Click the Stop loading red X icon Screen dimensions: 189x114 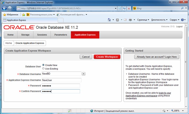pyautogui.click(x=128, y=9)
